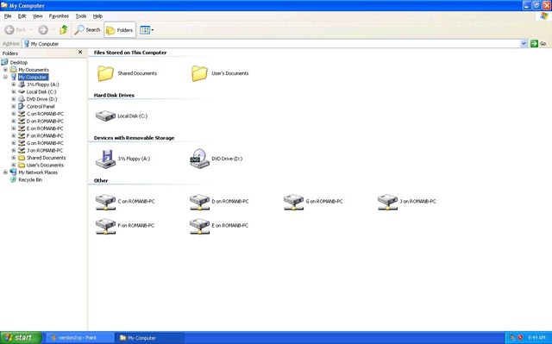
Task: Select Recycle Bin in folder tree
Action: tap(30, 179)
